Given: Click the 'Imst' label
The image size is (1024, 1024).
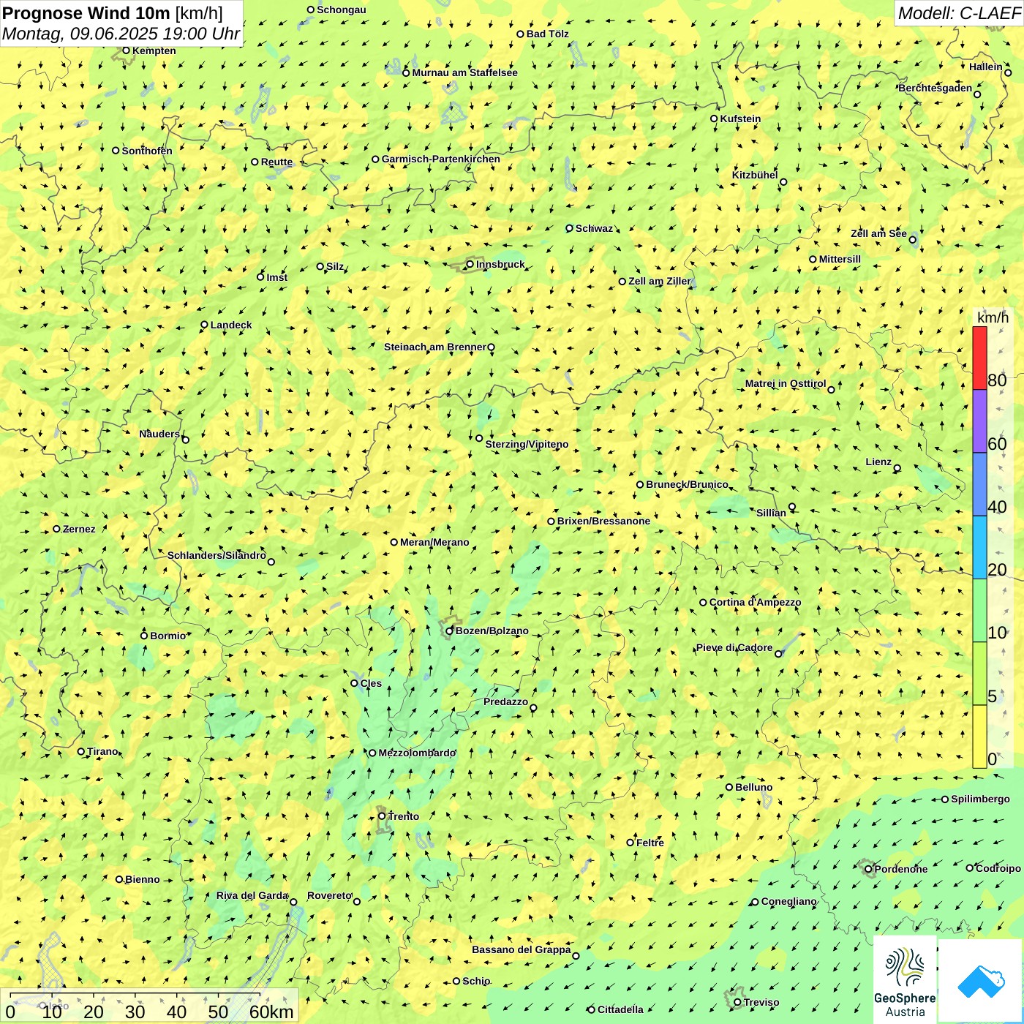Looking at the screenshot, I should click(277, 277).
